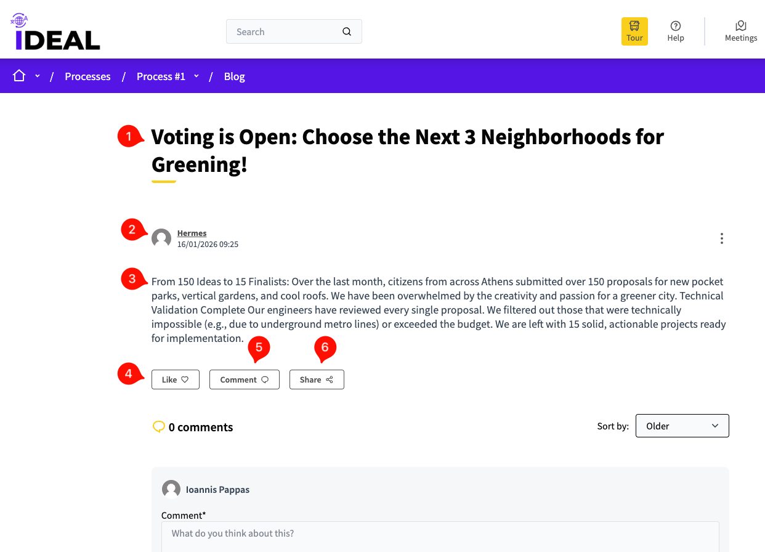The image size is (765, 552).
Task: Focus the comment text box
Action: [x=440, y=536]
